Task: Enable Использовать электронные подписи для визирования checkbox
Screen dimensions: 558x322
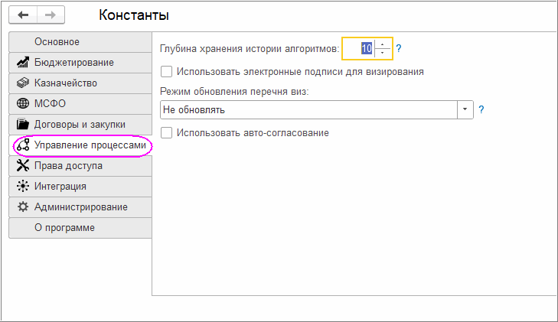Action: coord(167,72)
